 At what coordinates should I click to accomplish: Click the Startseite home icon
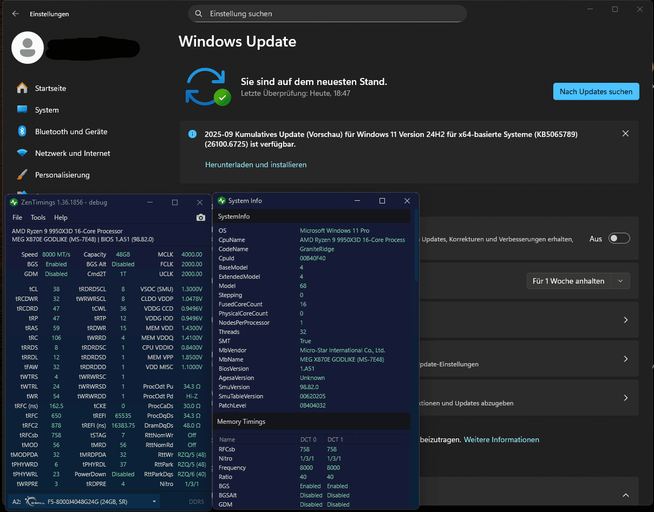click(x=22, y=88)
